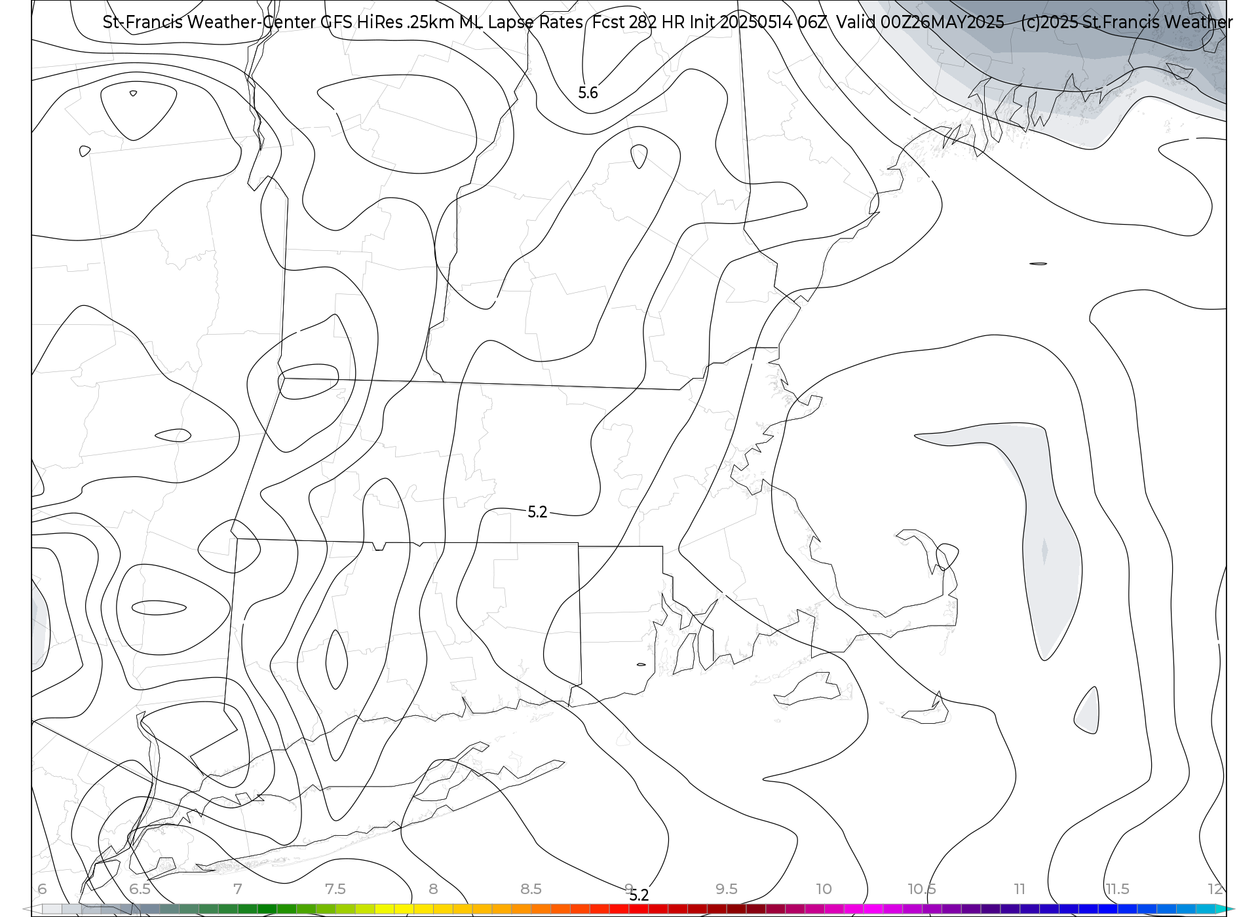Click the cyan arrow at the colorbar's right end
This screenshot has width=1258, height=917.
click(1225, 909)
